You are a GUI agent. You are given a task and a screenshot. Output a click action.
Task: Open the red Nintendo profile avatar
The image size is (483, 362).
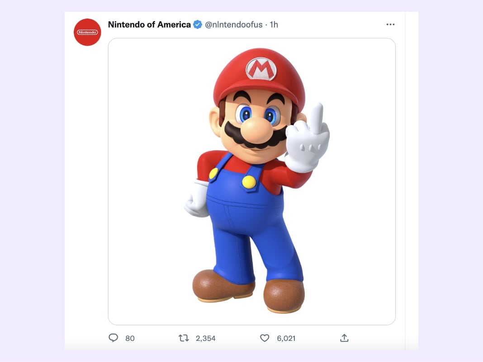tap(87, 32)
